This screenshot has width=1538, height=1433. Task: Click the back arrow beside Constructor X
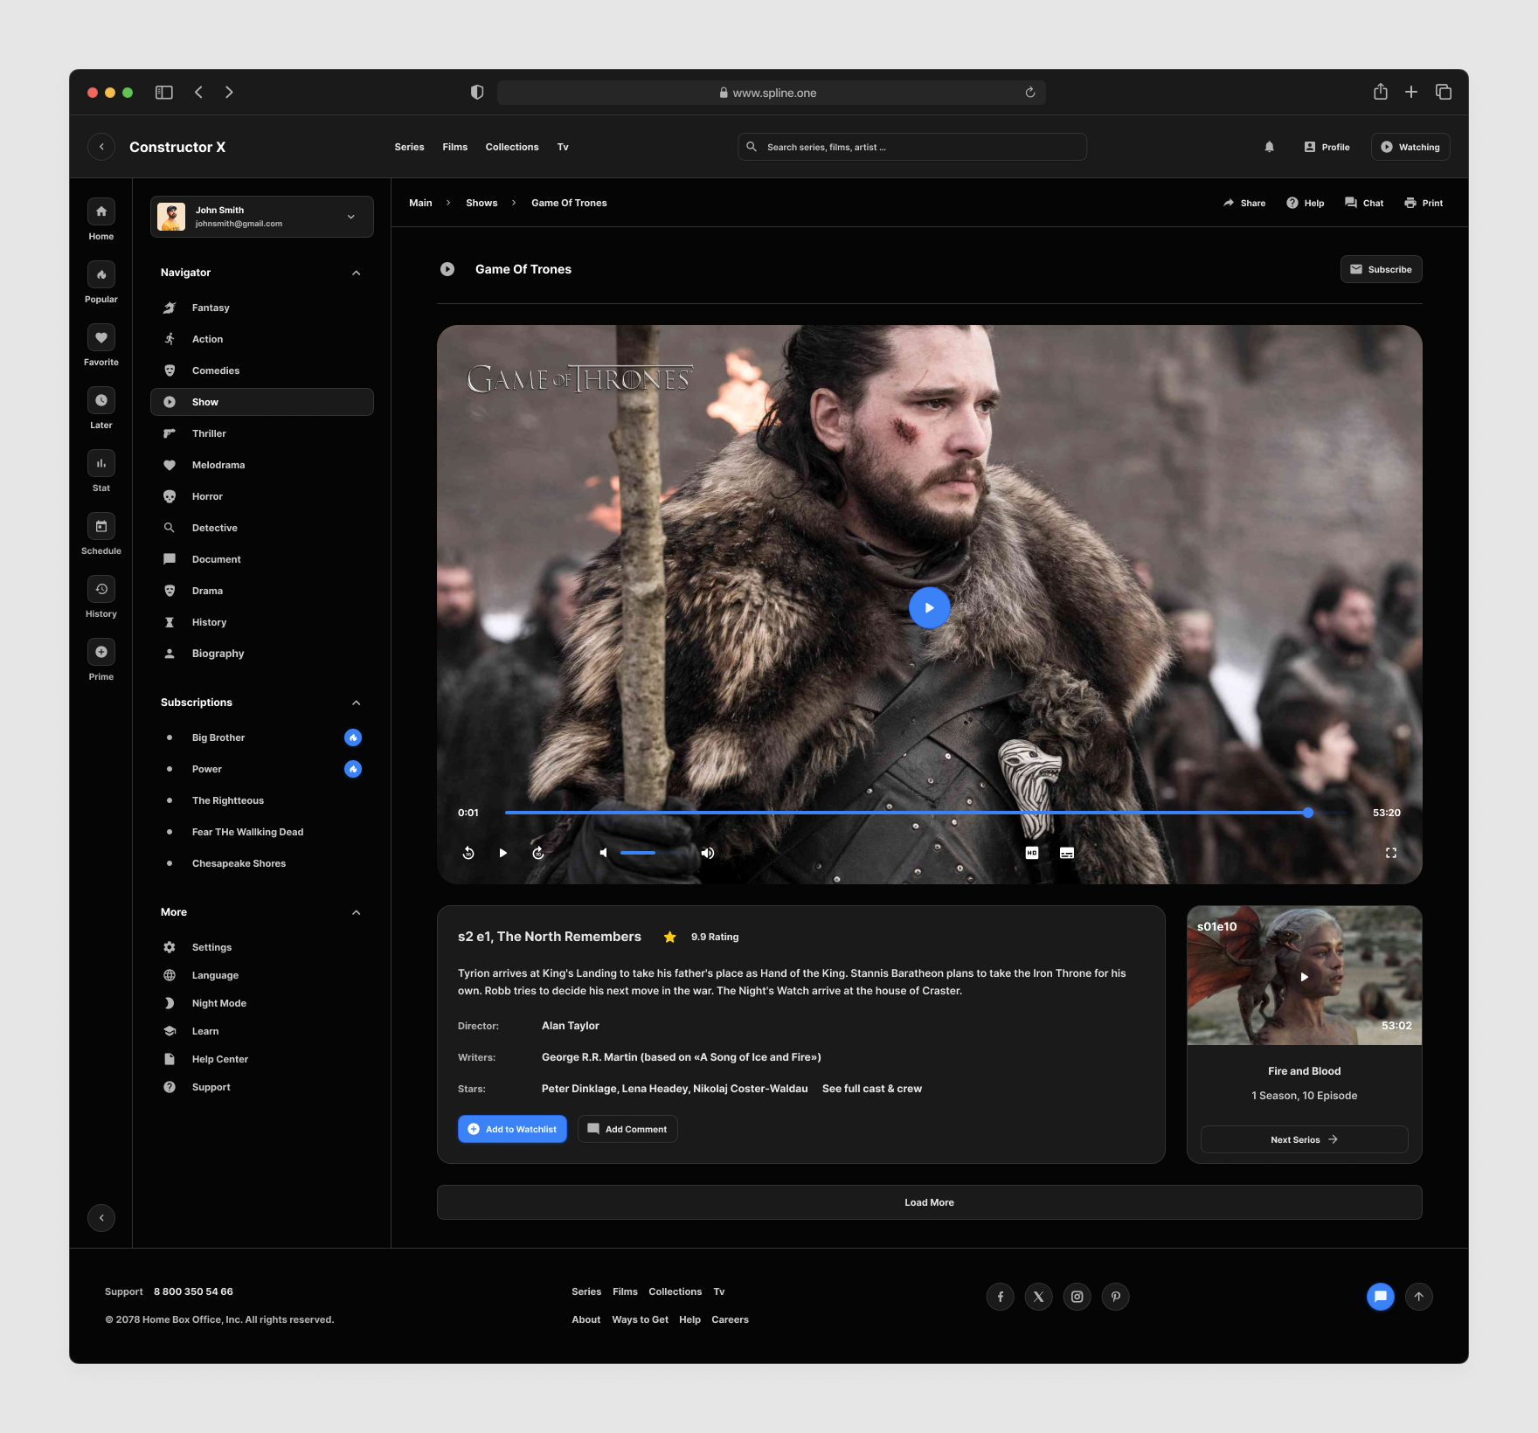pyautogui.click(x=101, y=147)
